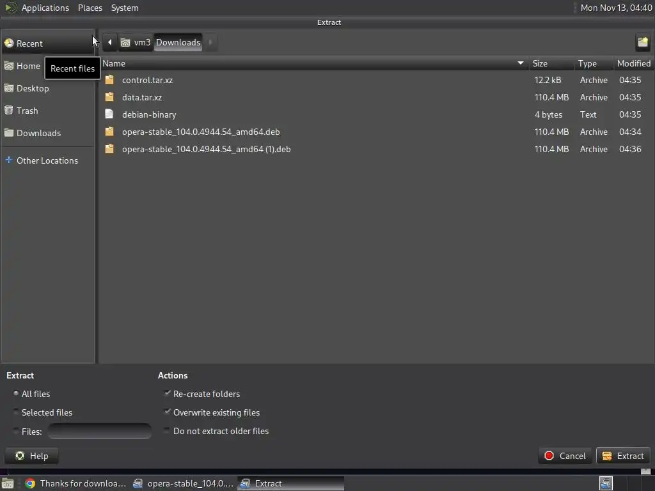Click the Files pattern input field
The height and width of the screenshot is (491, 655).
(x=99, y=432)
